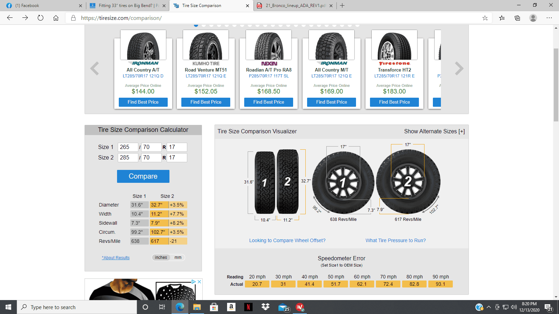The height and width of the screenshot is (314, 559).
Task: Switch to the Facebook browser tab
Action: [x=42, y=6]
